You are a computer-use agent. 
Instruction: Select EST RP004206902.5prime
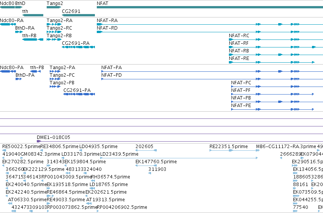(122, 208)
